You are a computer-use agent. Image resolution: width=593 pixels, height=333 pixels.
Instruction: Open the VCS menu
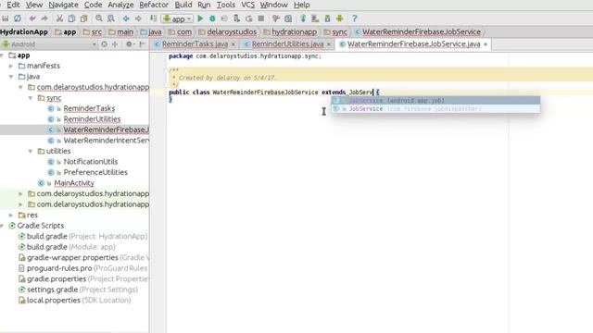point(248,5)
